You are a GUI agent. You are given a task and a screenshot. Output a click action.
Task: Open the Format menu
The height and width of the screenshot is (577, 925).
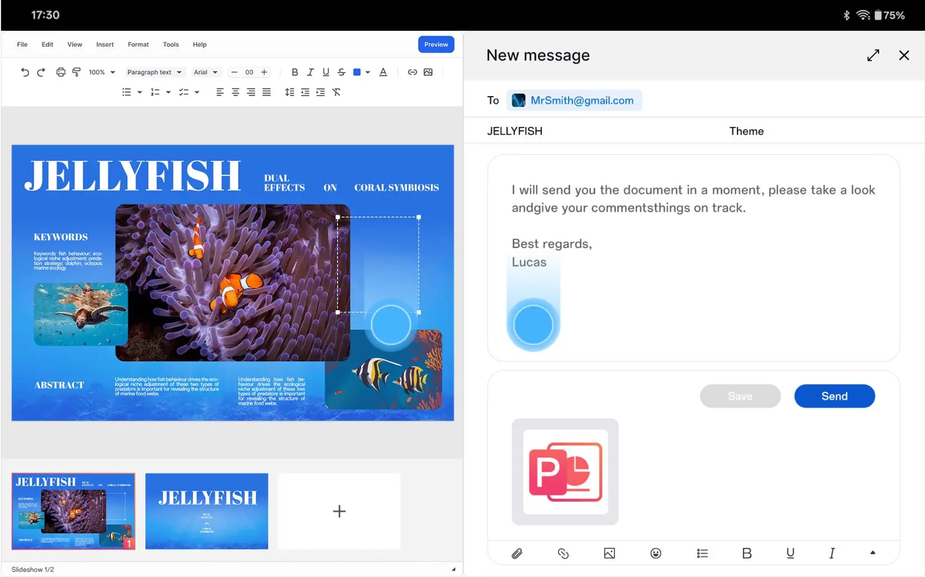click(138, 45)
